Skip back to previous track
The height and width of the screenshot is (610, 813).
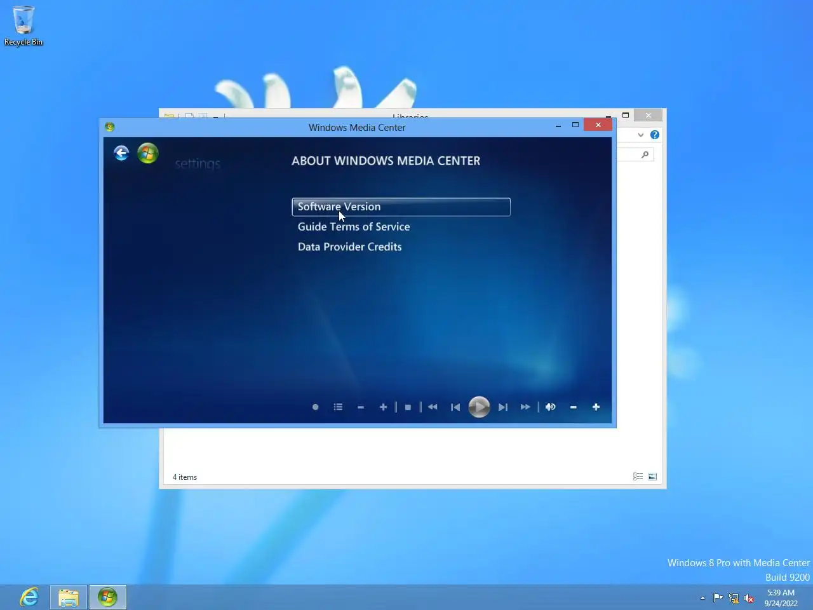(455, 407)
